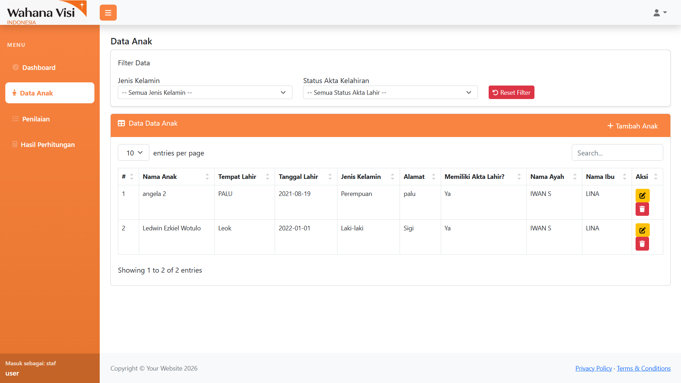Image resolution: width=681 pixels, height=383 pixels.
Task: Edit the Ledwin Ezkiel Wotulo record
Action: click(x=642, y=230)
